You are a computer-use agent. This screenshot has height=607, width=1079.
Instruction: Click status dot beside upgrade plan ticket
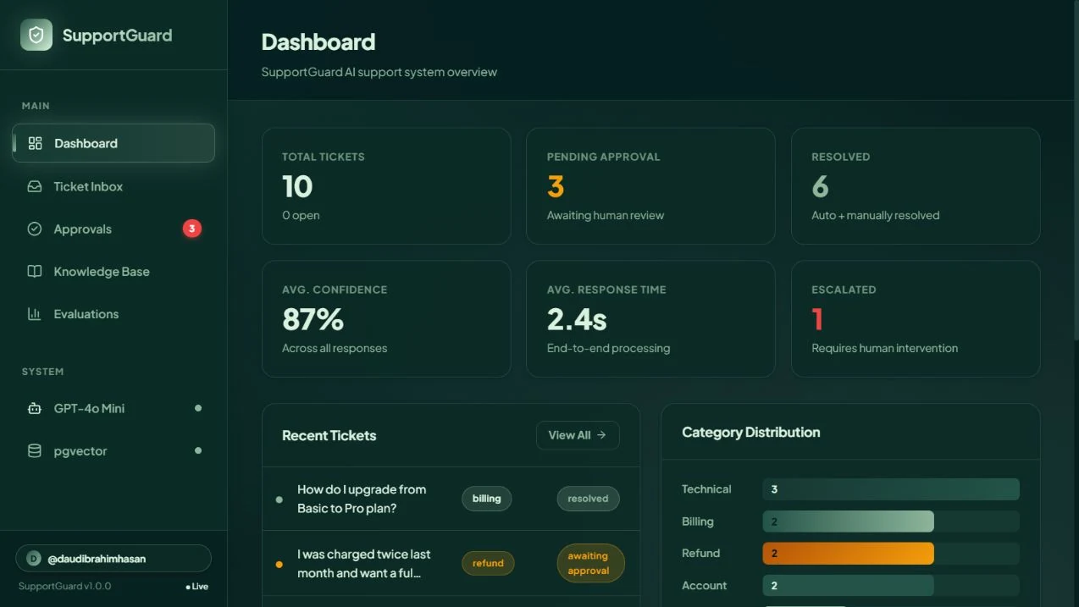point(279,499)
